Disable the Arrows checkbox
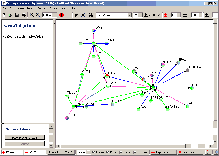Image resolution: width=219 pixels, height=156 pixels. click(135, 152)
